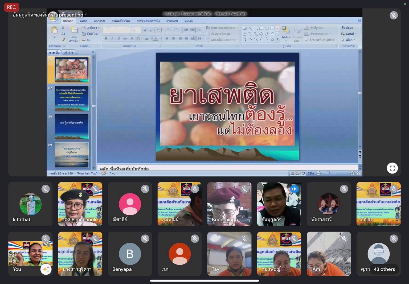Switch to Slide Sorter view in status bar
The image size is (409, 284).
point(298,173)
